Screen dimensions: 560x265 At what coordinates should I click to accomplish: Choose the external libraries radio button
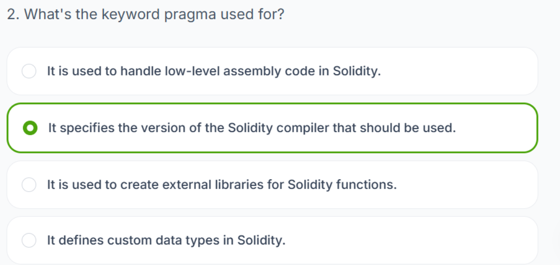click(29, 185)
